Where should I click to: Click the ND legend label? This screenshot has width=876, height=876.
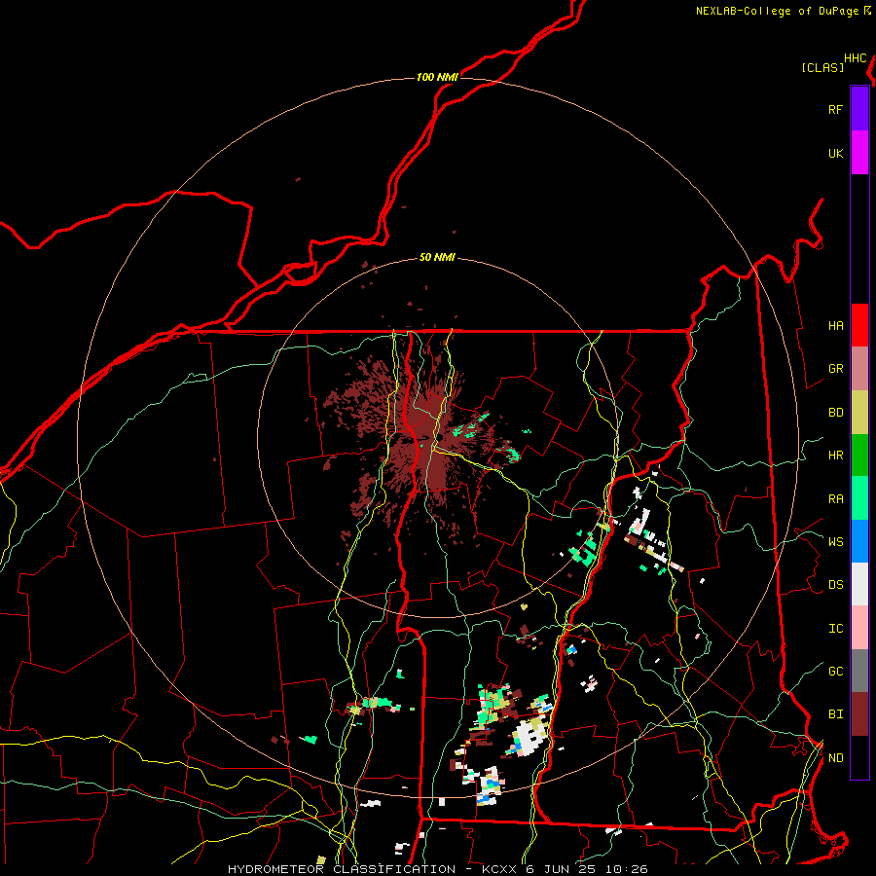835,758
